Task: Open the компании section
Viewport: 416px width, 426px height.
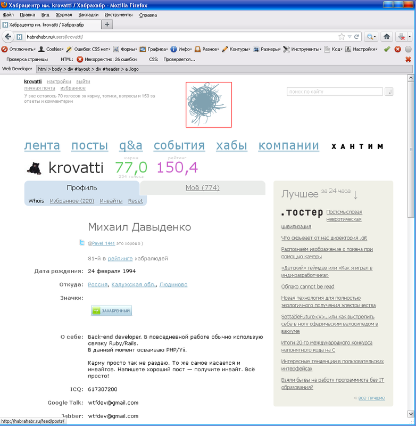Action: coord(288,145)
